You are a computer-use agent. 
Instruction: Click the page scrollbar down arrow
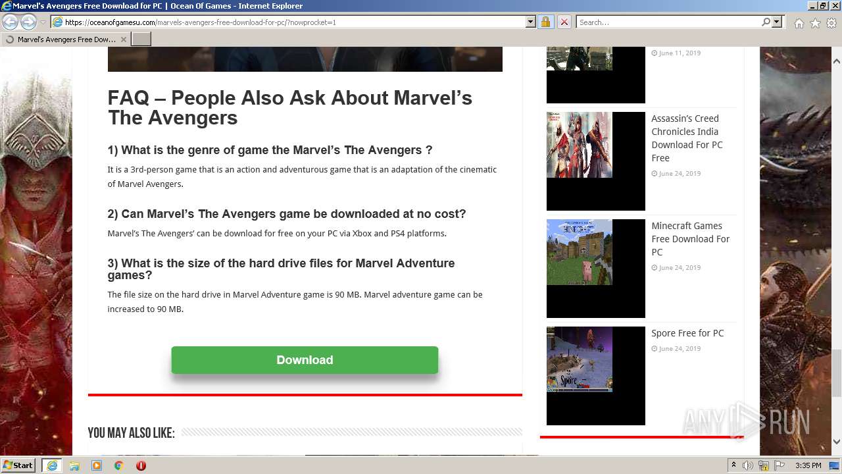pyautogui.click(x=836, y=442)
